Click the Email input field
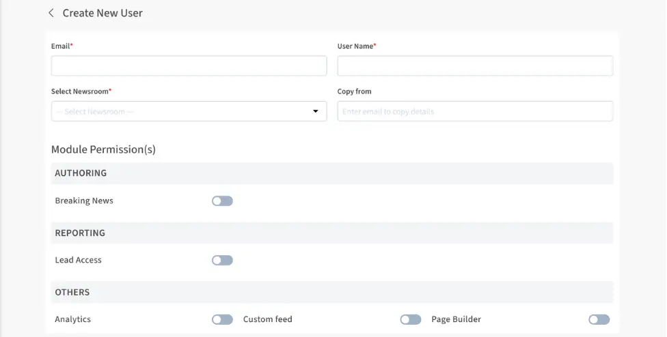The image size is (667, 337). 189,65
